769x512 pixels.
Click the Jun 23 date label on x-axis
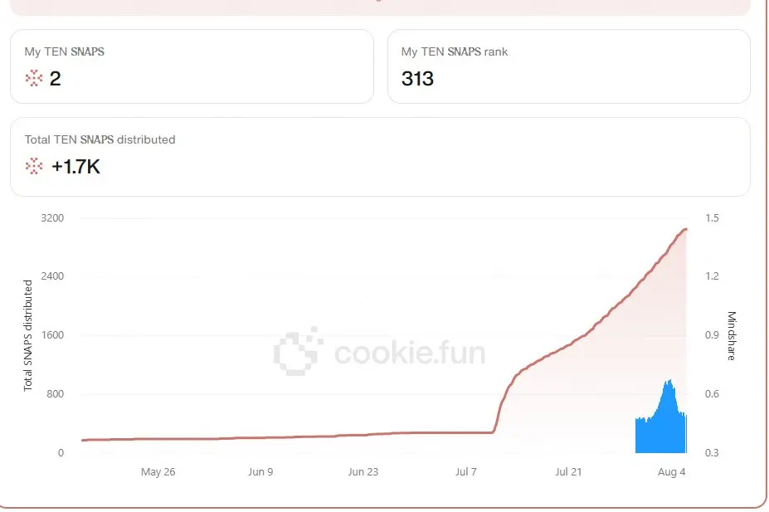point(363,472)
